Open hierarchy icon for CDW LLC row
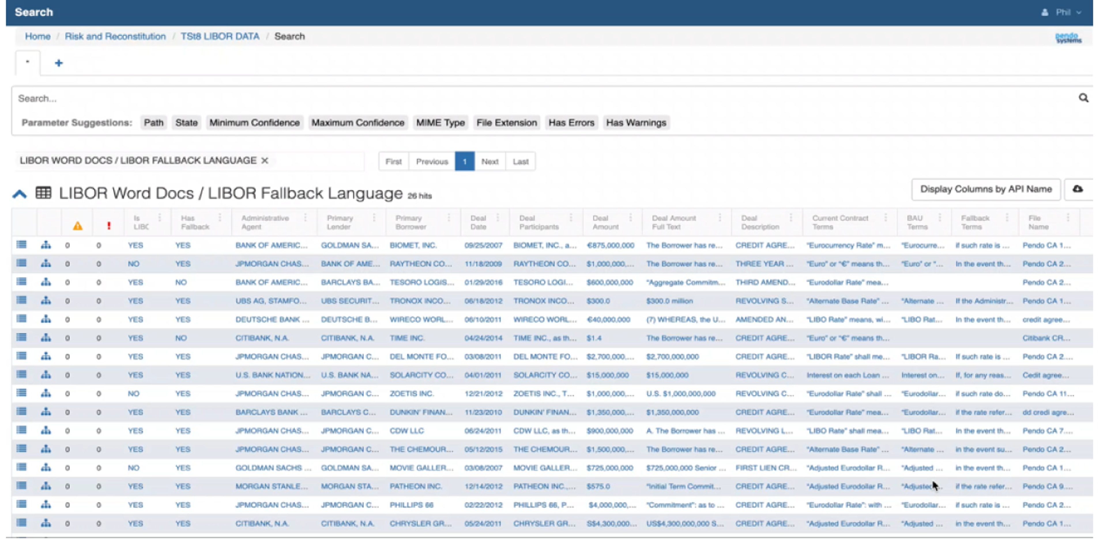Screen dimensions: 1107x558 [46, 430]
